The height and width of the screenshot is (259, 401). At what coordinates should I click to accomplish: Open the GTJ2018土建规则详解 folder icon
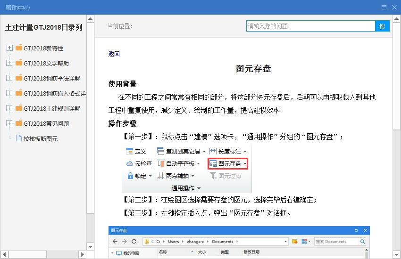(x=19, y=108)
